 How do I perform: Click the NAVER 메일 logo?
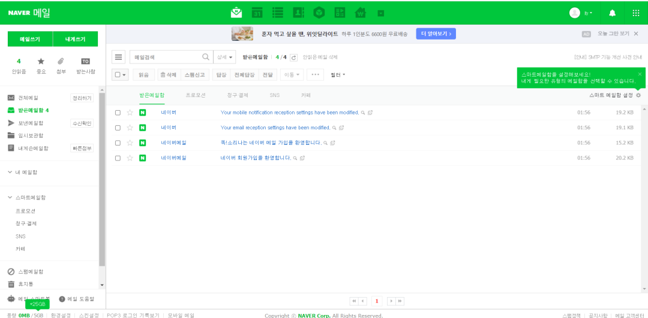pyautogui.click(x=29, y=13)
